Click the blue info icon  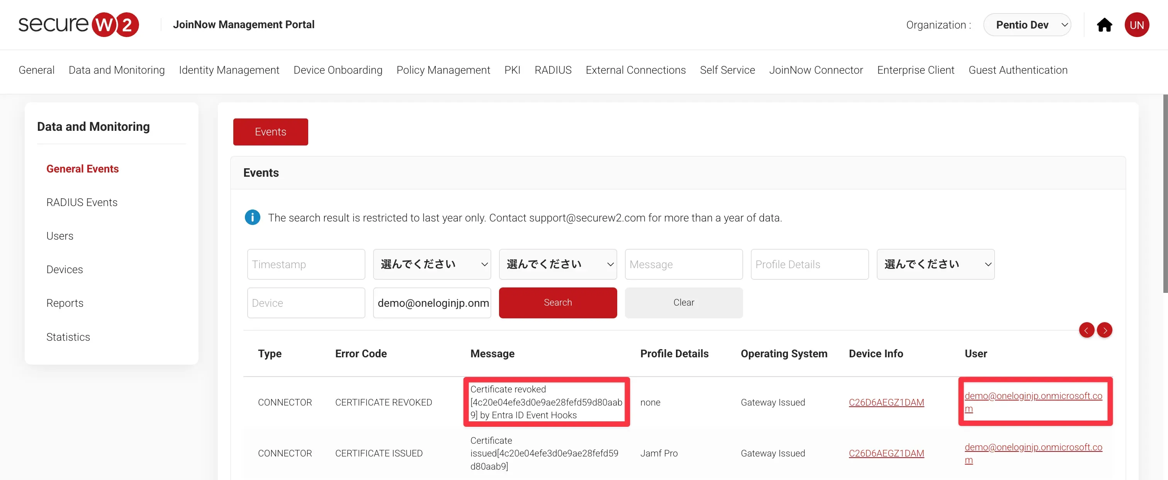[x=252, y=217]
